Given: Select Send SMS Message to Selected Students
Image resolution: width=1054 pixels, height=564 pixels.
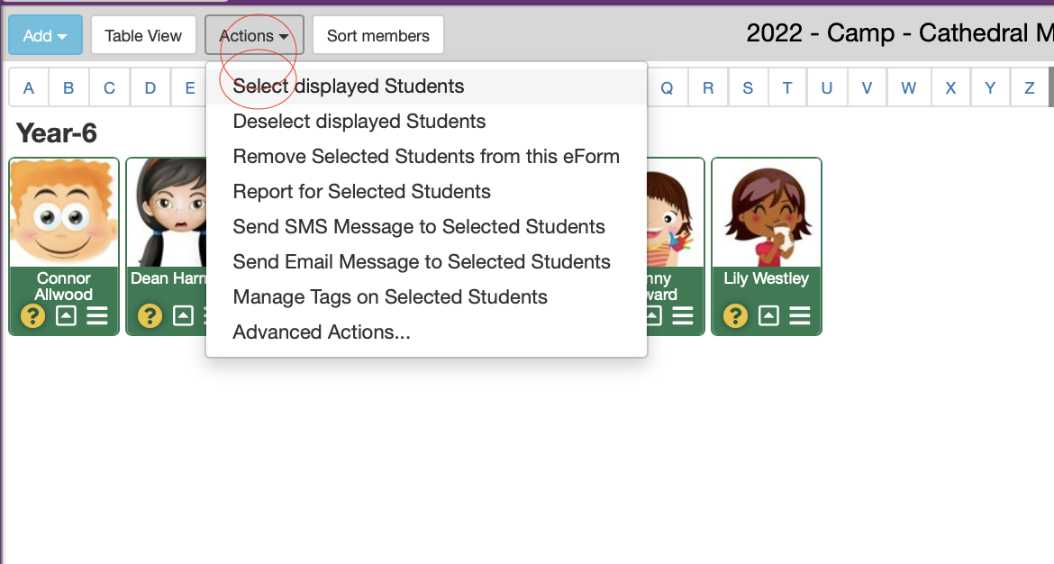Looking at the screenshot, I should (x=419, y=227).
